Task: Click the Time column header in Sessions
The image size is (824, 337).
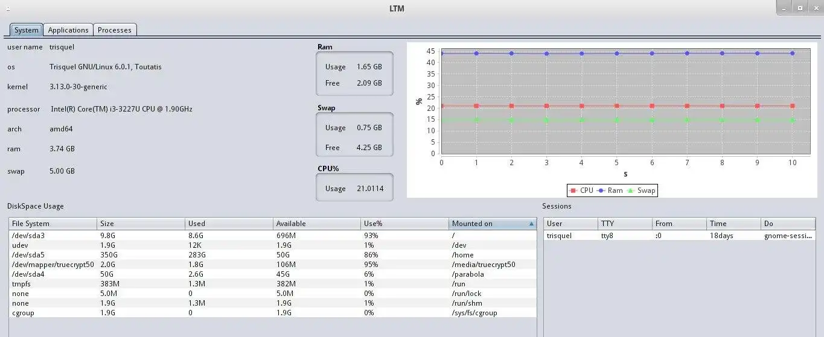Action: (x=733, y=224)
